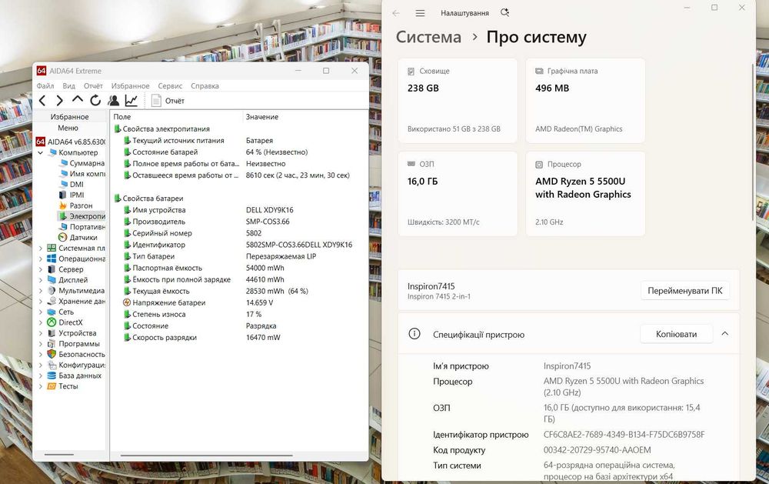Click the up-level arrow in AIDA64 toolbar

tap(78, 100)
